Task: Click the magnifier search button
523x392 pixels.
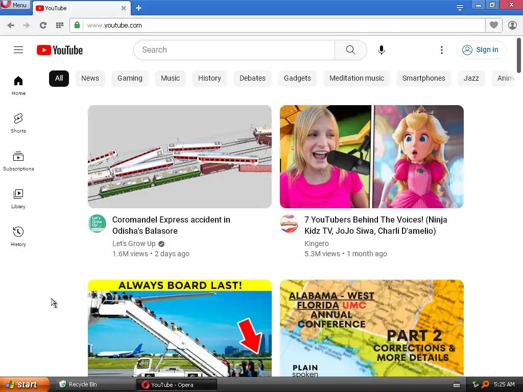Action: (350, 50)
